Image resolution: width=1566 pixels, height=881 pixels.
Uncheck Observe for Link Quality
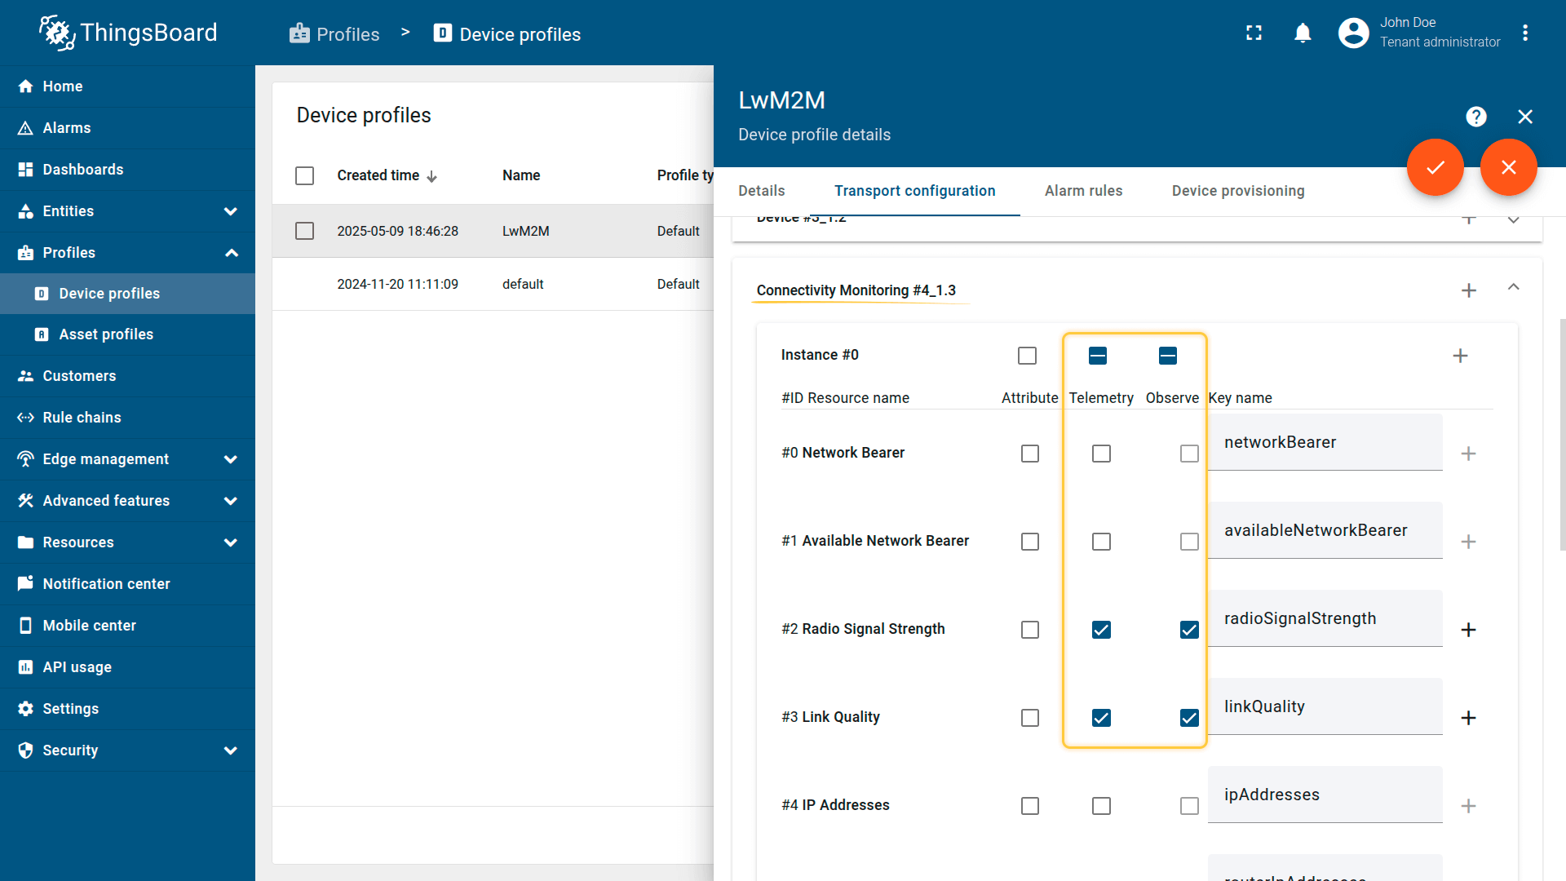click(x=1189, y=718)
